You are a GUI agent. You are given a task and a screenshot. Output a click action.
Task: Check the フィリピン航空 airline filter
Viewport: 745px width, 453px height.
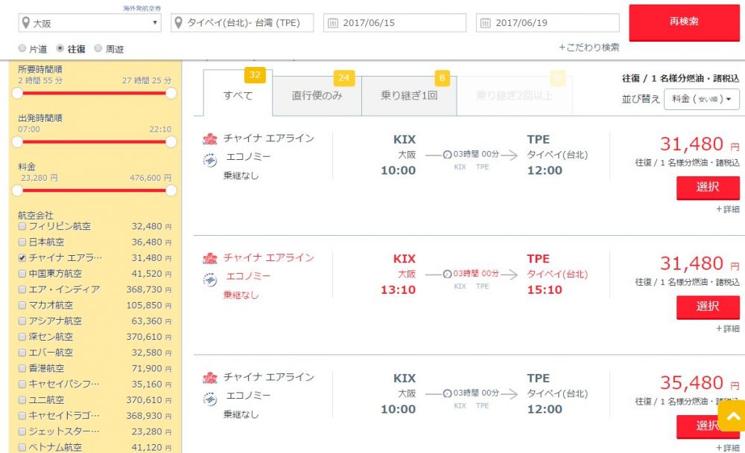pos(22,226)
